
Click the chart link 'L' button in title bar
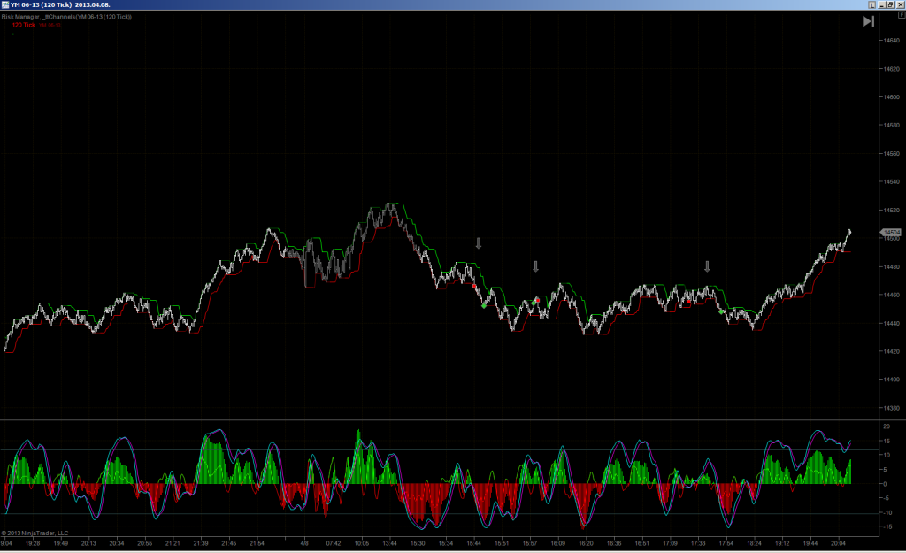tap(871, 4)
